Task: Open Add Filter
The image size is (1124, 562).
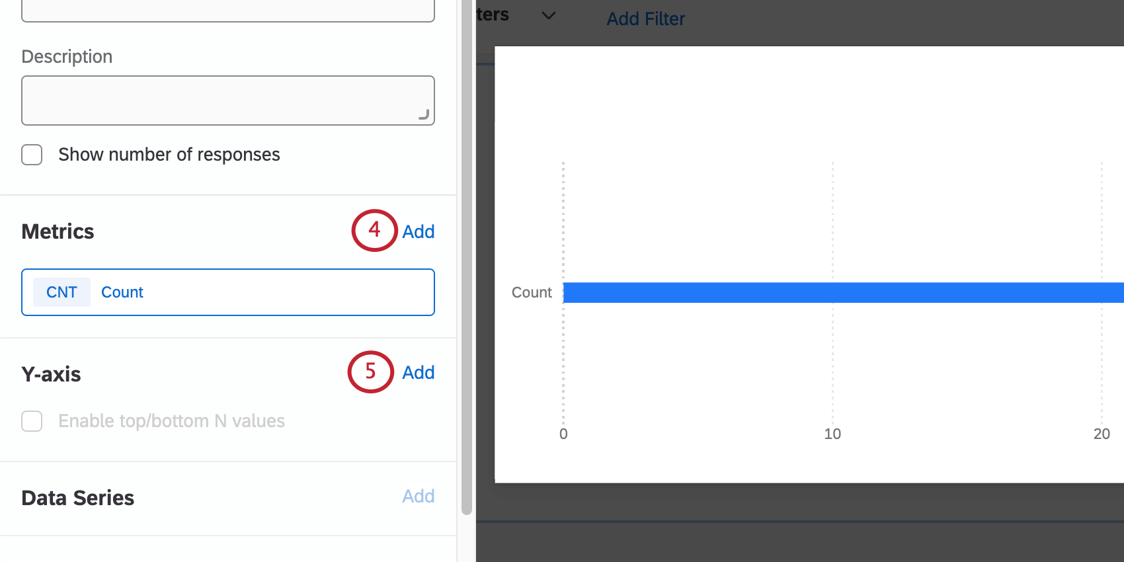Action: click(x=645, y=19)
